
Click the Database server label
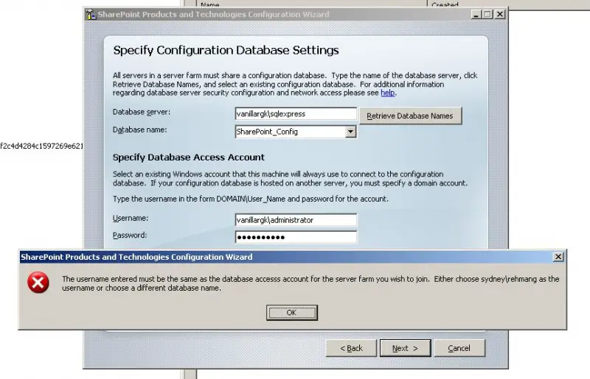click(x=142, y=112)
